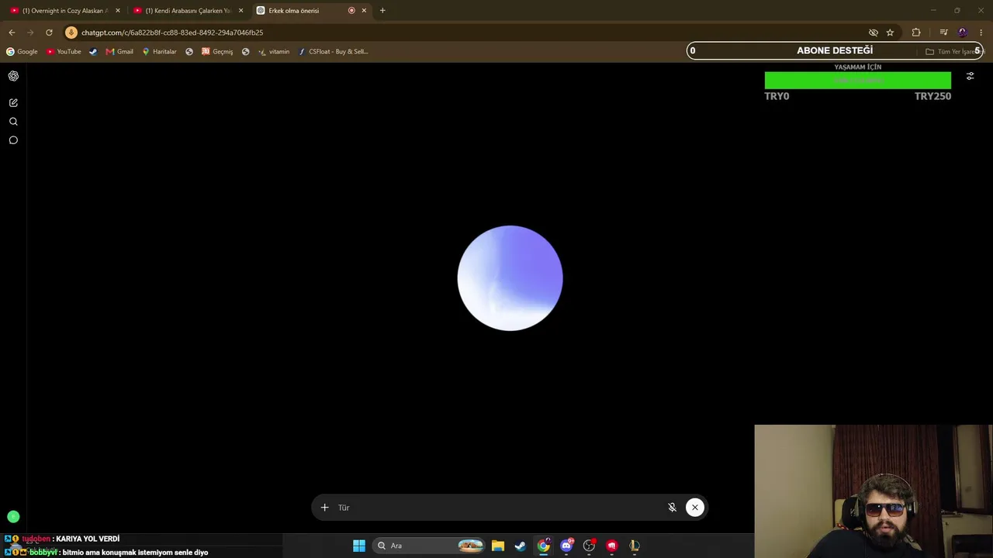End voice mode with the X button
993x558 pixels.
click(x=695, y=508)
